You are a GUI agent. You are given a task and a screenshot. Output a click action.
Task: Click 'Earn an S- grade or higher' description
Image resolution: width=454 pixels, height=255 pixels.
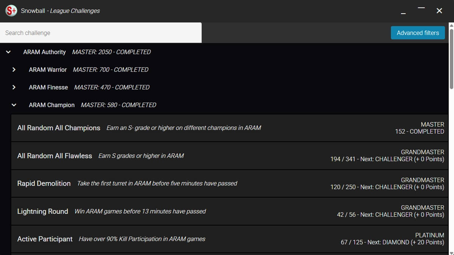(x=184, y=128)
